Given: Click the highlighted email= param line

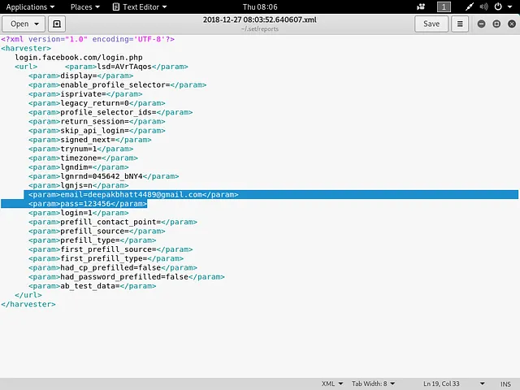Looking at the screenshot, I should [x=133, y=195].
